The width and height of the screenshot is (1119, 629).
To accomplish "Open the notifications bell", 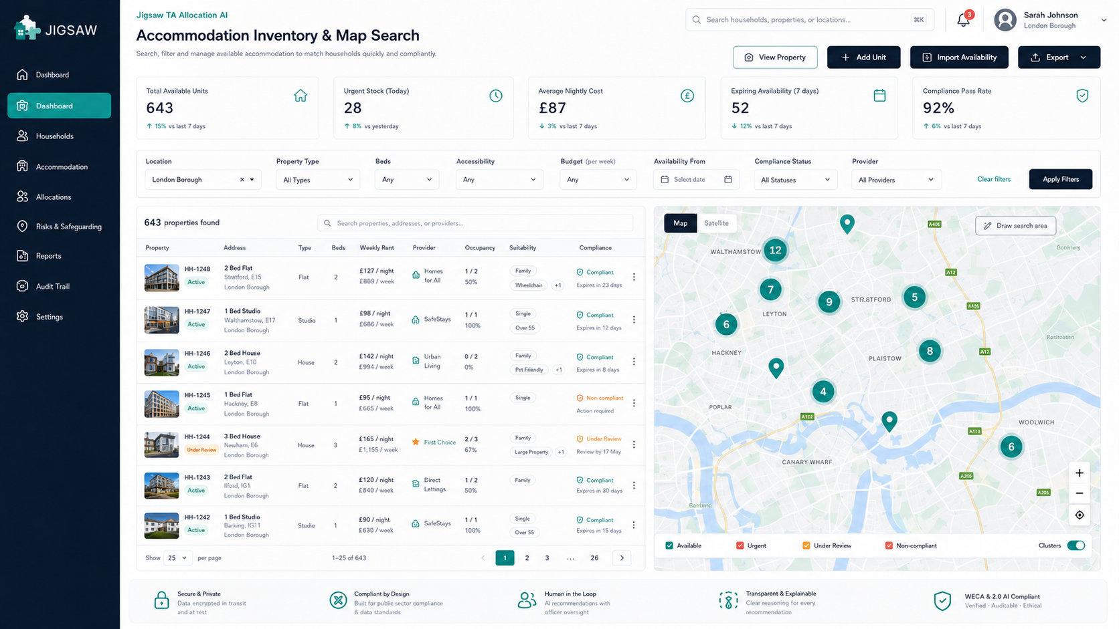I will click(x=963, y=19).
